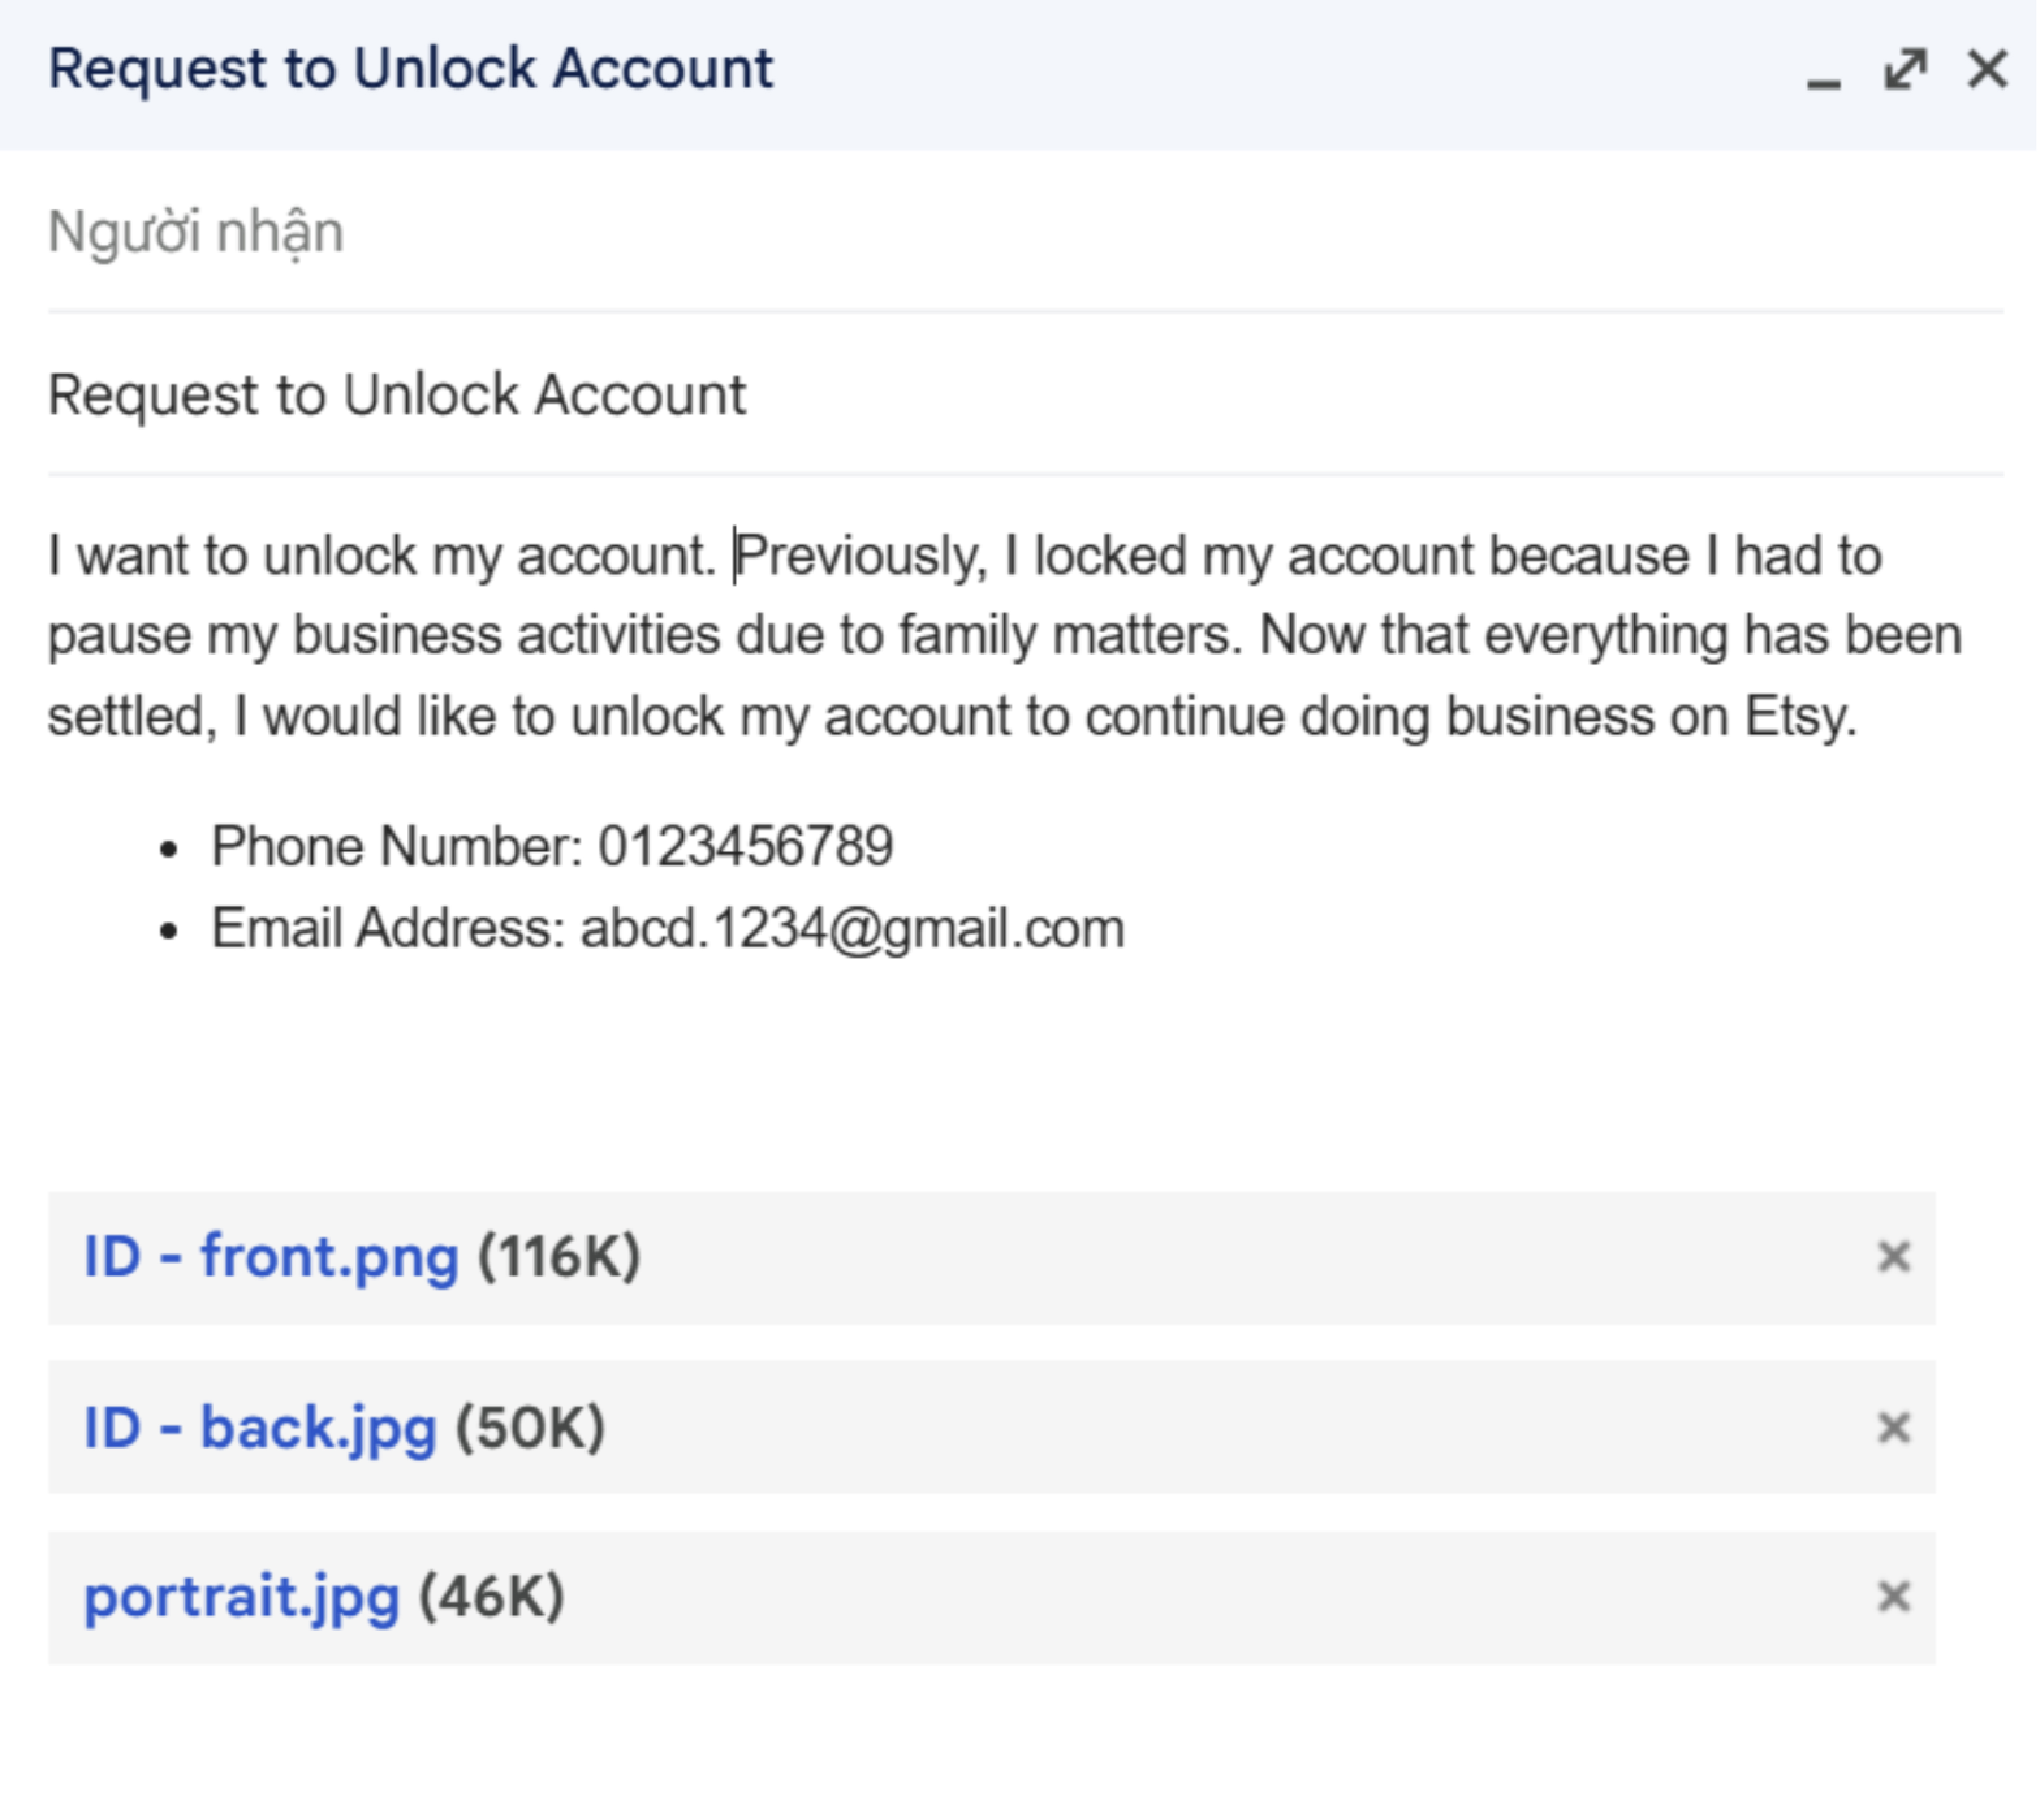Click the Phone Number bullet label

(396, 847)
